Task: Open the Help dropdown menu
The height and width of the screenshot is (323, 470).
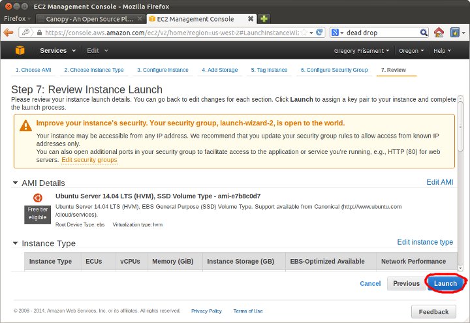Action: click(442, 51)
